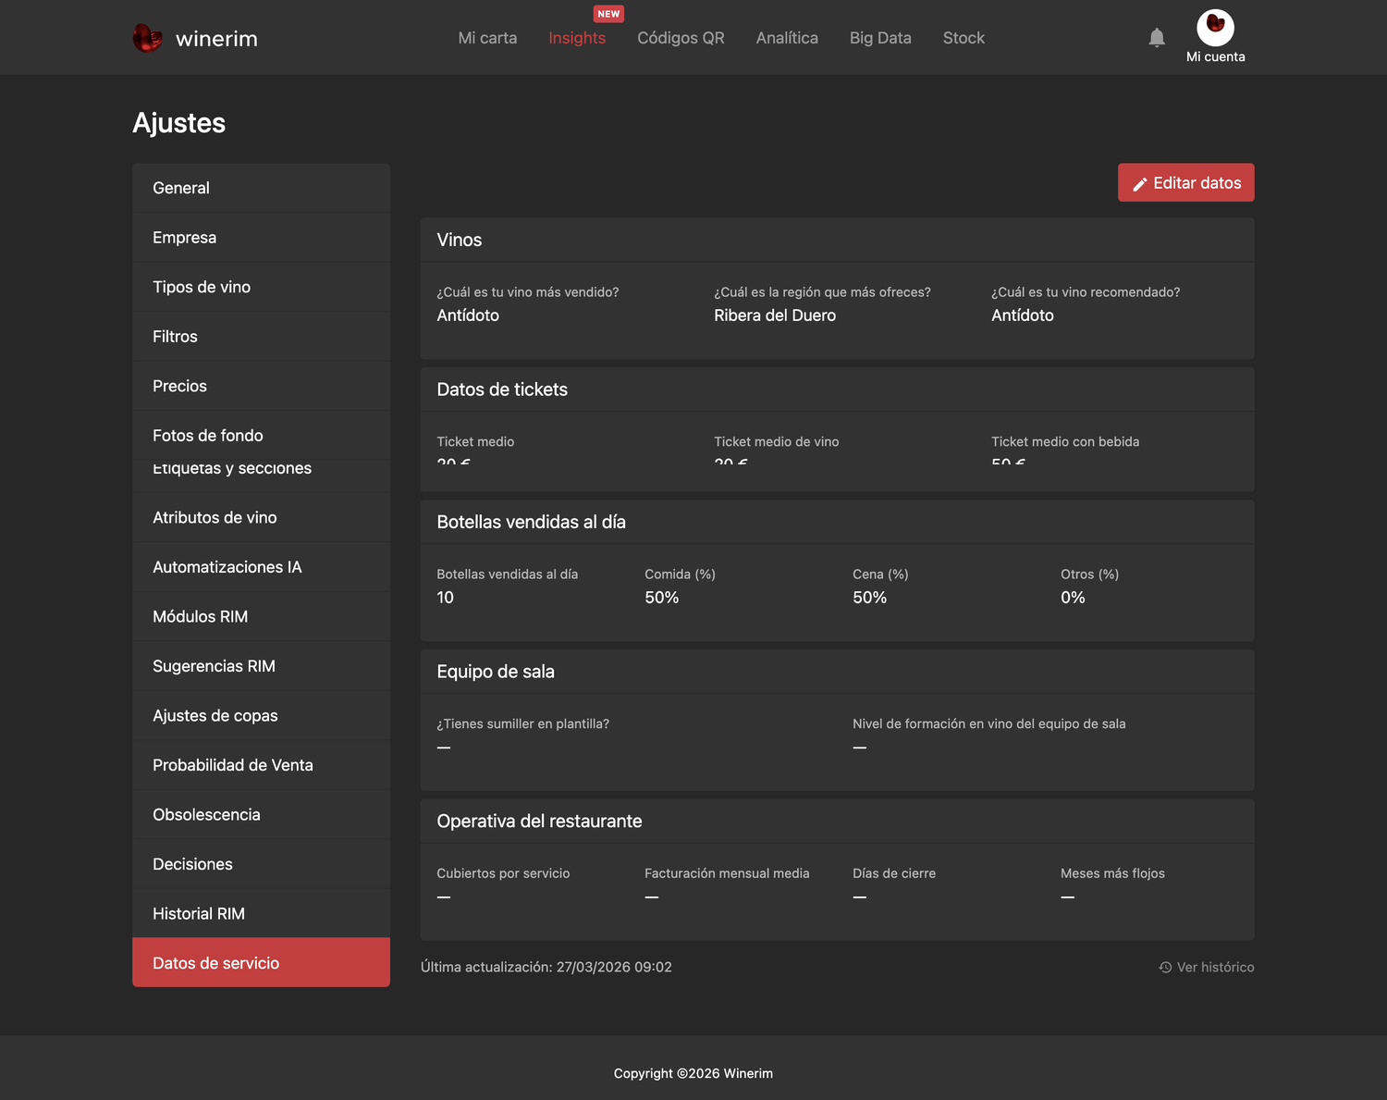Click the Cubiertos por servicio label

click(503, 873)
